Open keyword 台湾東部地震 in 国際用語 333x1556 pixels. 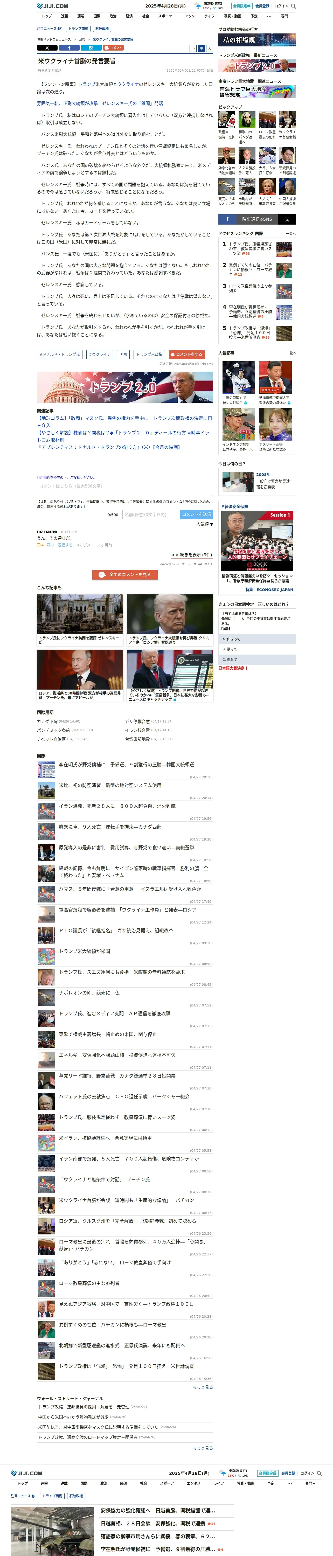click(x=137, y=739)
